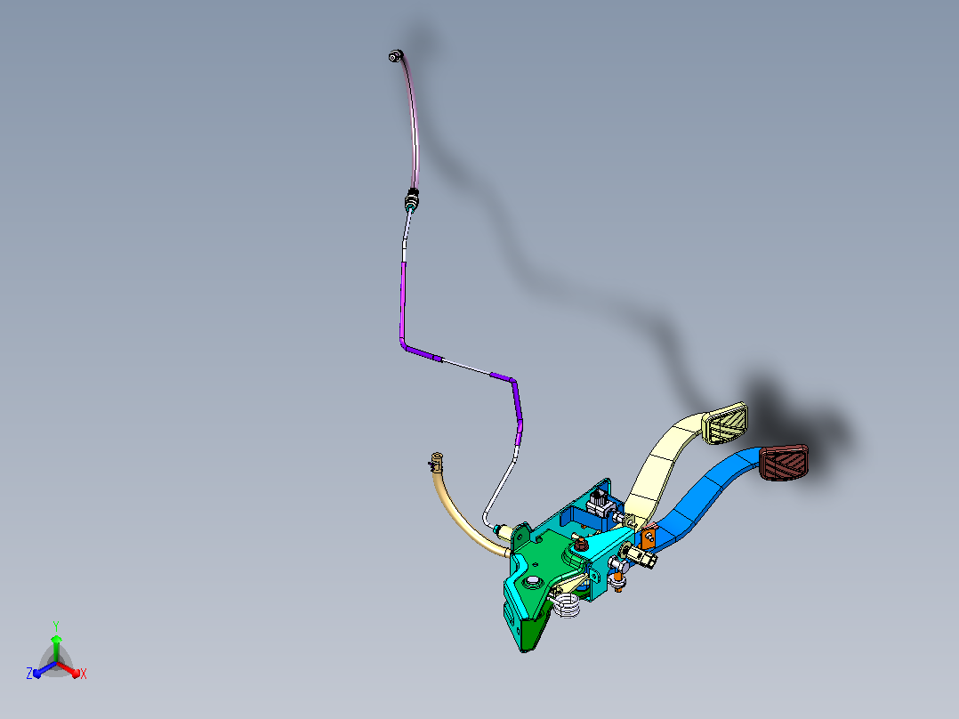Select the black cable adjuster connector mid-cable
The image size is (959, 719).
coord(412,198)
